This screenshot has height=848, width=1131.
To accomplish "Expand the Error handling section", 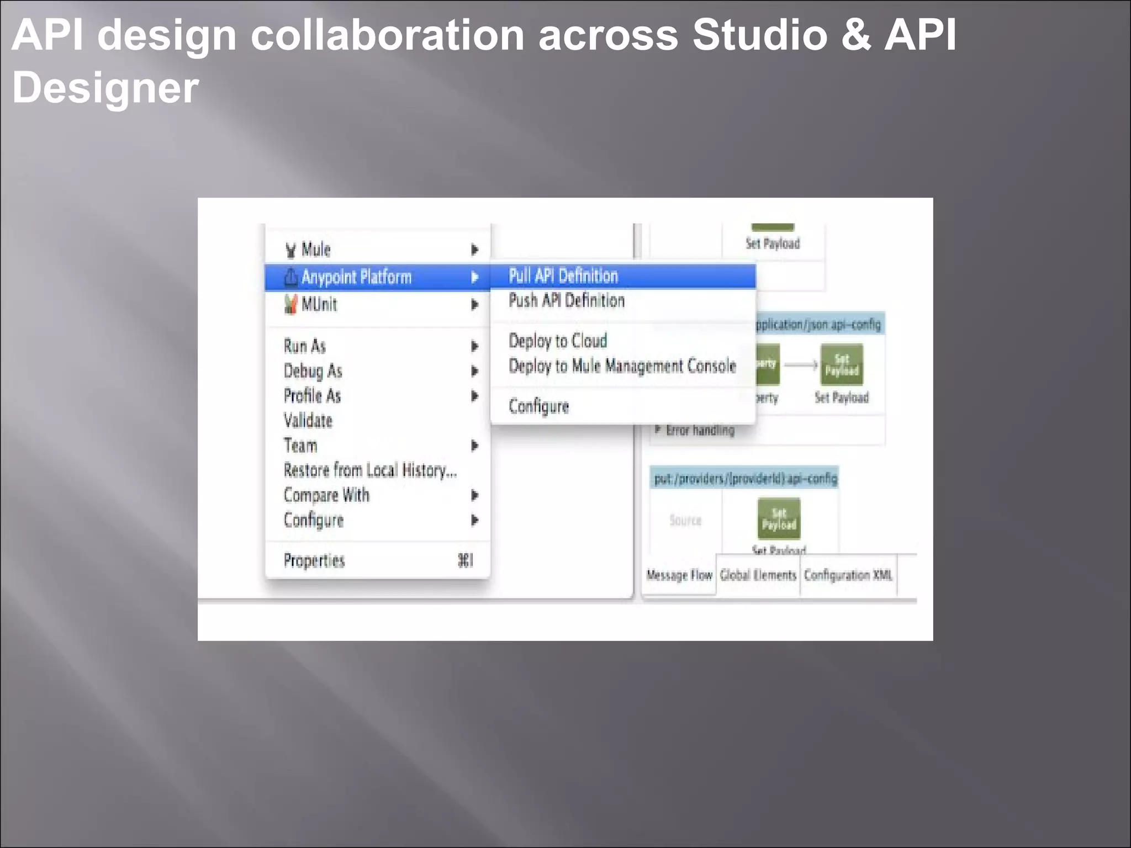I will click(x=658, y=429).
